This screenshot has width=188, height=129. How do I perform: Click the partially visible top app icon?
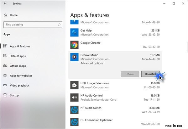74,22
